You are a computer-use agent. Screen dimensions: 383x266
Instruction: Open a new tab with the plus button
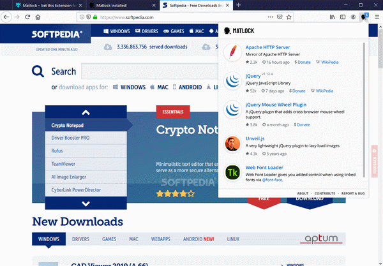pyautogui.click(x=239, y=5)
